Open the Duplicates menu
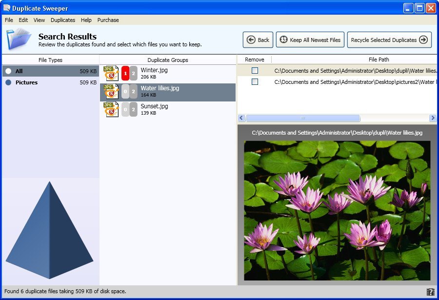Viewport: 439px width, 300px height. pyautogui.click(x=63, y=20)
